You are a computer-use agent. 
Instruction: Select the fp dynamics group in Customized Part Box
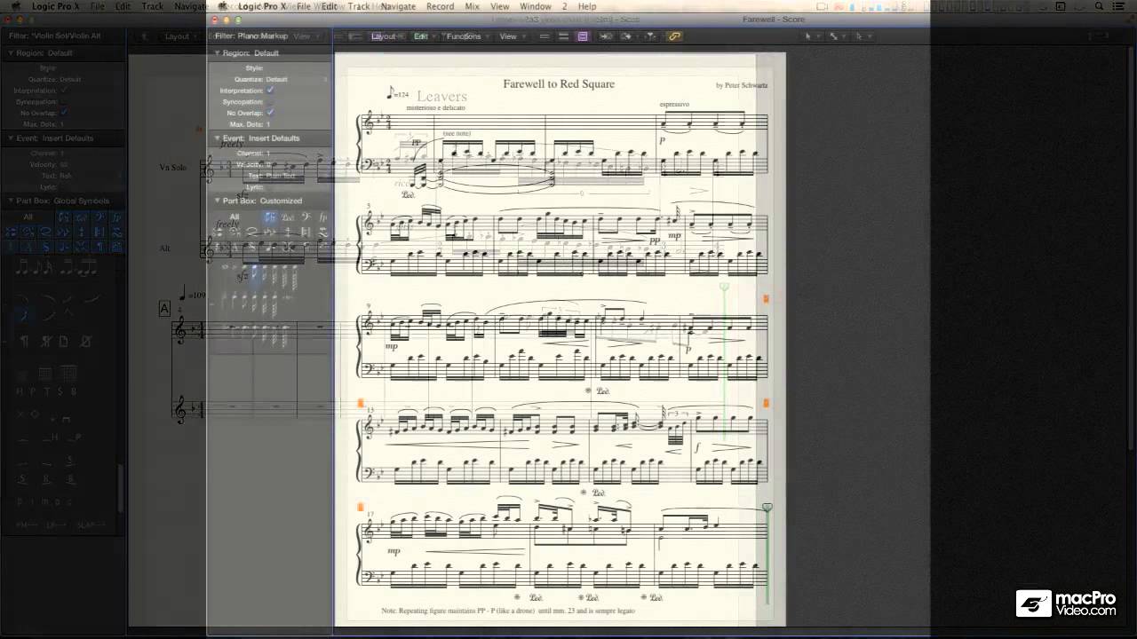[322, 217]
